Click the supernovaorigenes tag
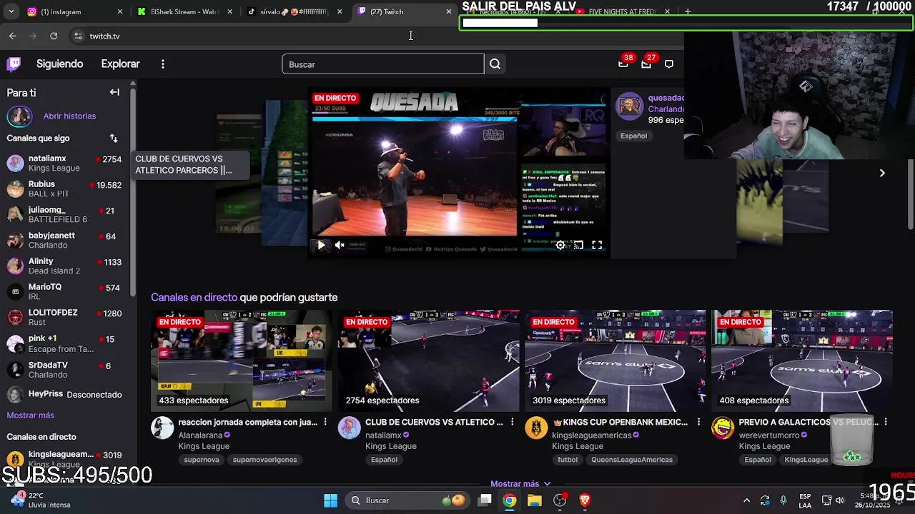Viewport: 915px width, 514px height. 264,460
